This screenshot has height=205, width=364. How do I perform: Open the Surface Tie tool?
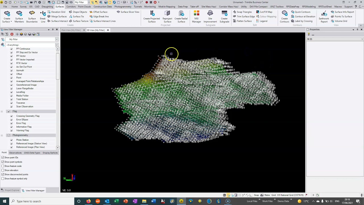(76, 17)
